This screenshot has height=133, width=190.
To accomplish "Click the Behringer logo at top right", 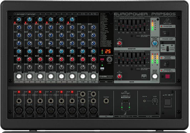I will click(x=168, y=21).
